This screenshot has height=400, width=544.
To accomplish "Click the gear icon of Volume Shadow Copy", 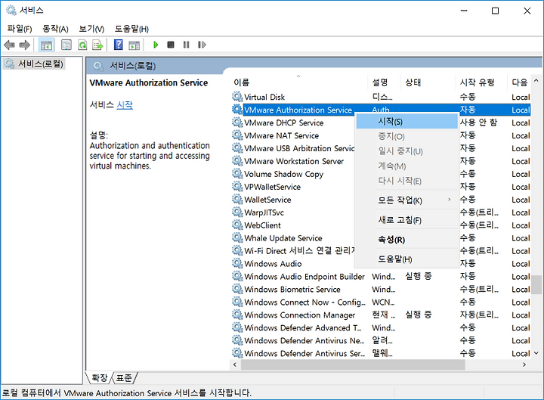I will [x=237, y=174].
